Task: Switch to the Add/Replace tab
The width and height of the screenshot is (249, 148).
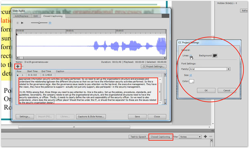Action: [21, 16]
